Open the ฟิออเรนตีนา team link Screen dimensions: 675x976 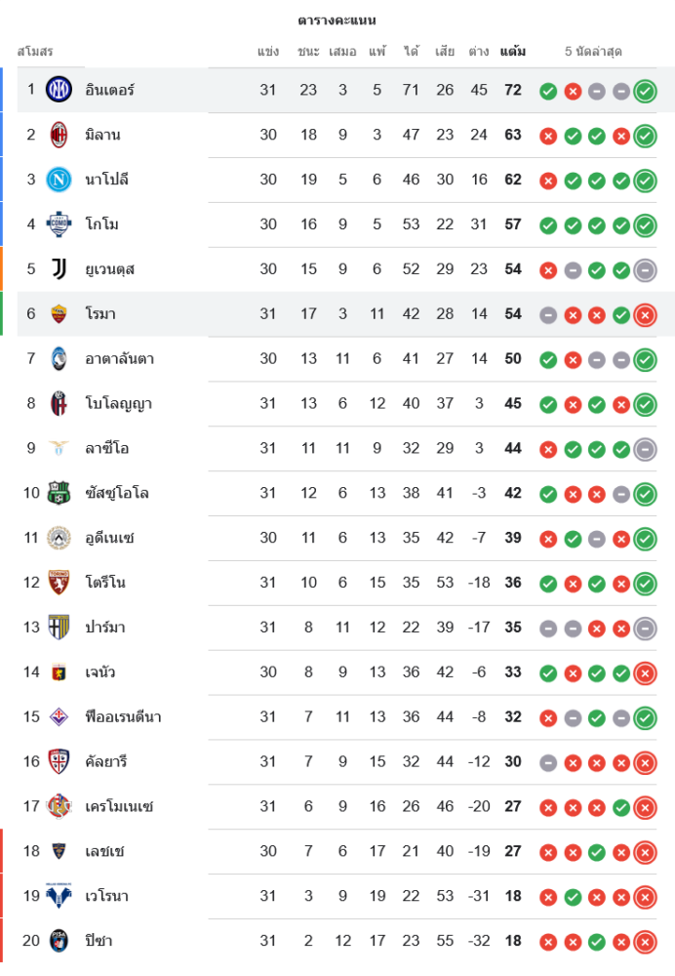(x=123, y=717)
